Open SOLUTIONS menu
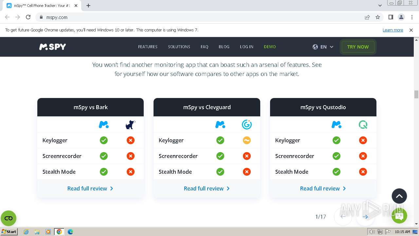 click(179, 47)
